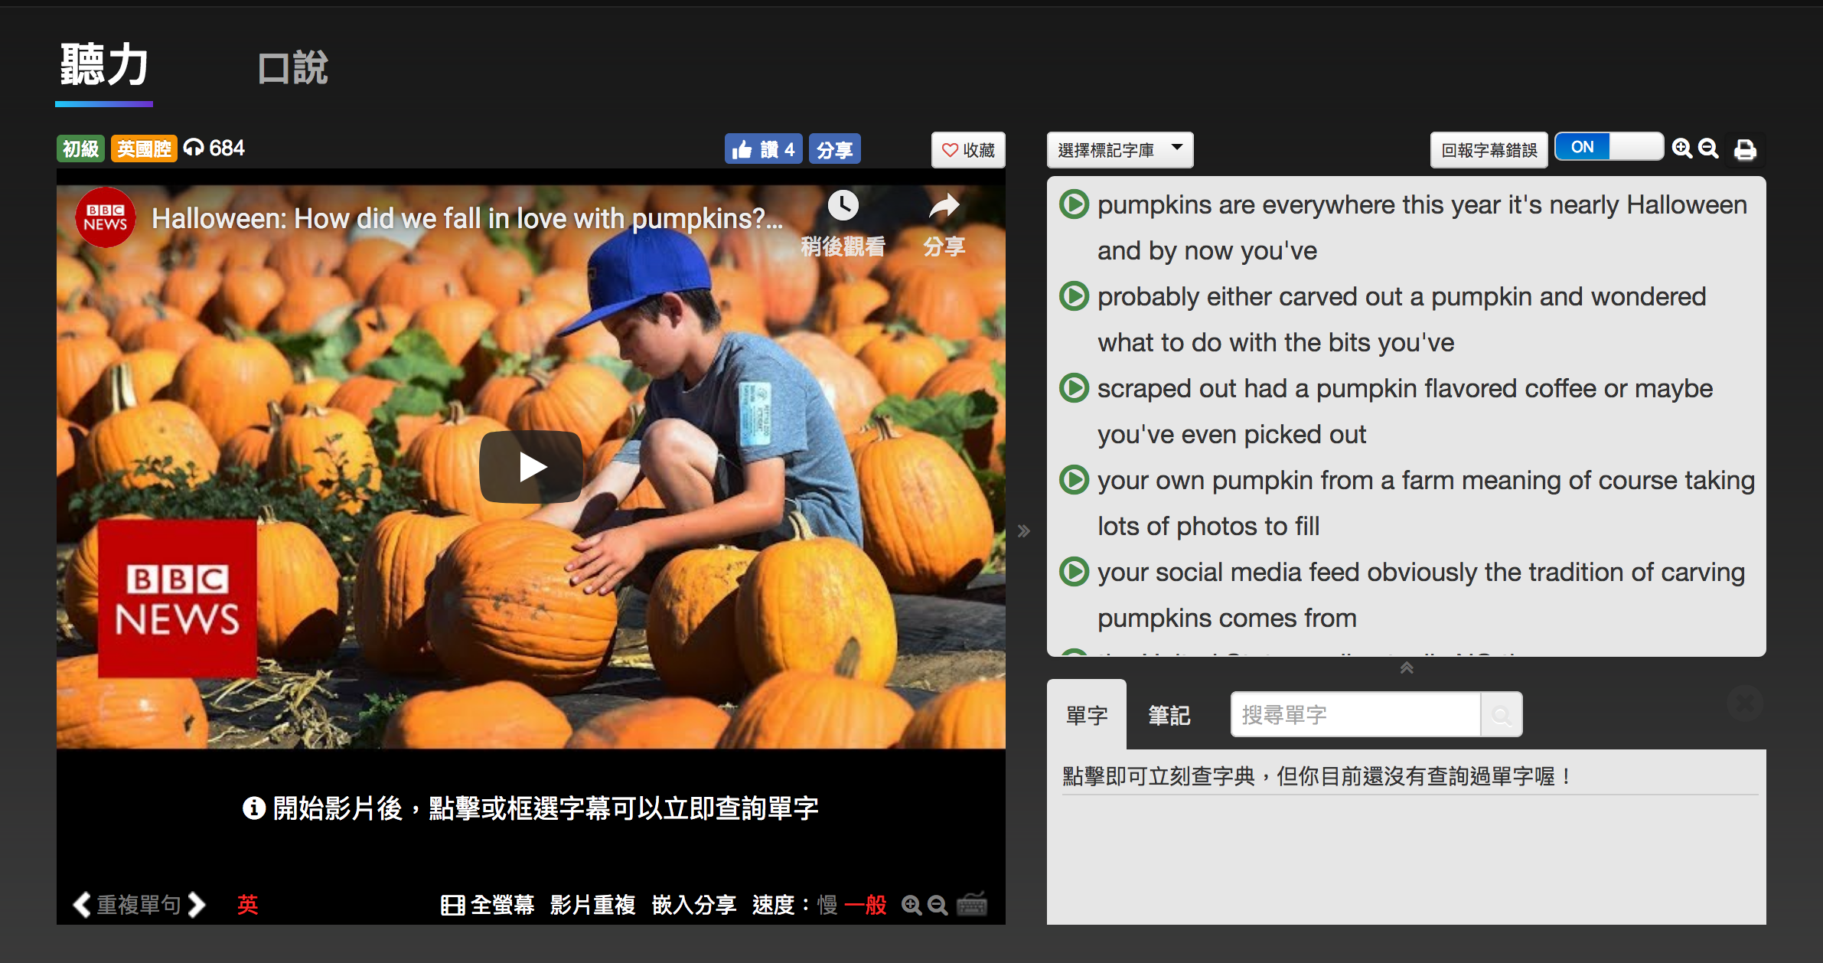Viewport: 1823px width, 963px height.
Task: Play the line starting 'your own pumpkin from a farm'
Action: 1074,480
